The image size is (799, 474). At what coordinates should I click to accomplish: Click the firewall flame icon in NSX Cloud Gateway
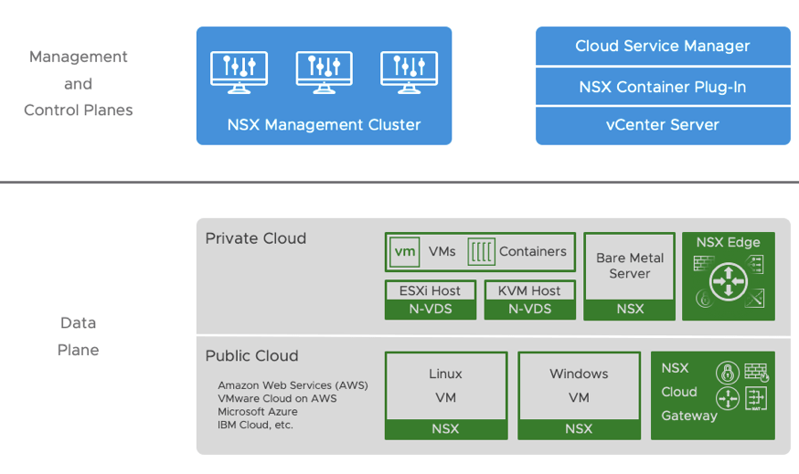pyautogui.click(x=755, y=372)
